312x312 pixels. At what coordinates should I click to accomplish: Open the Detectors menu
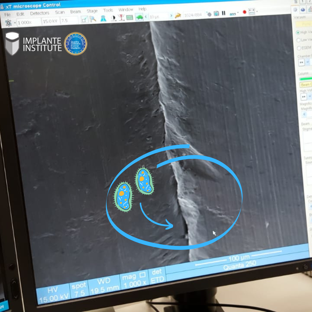(40, 13)
